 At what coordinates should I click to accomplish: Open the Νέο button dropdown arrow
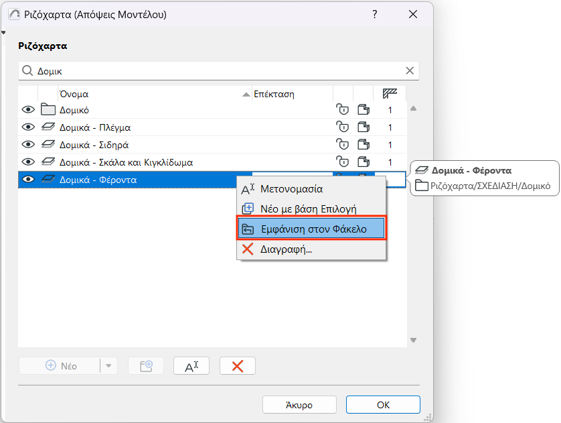pyautogui.click(x=108, y=366)
